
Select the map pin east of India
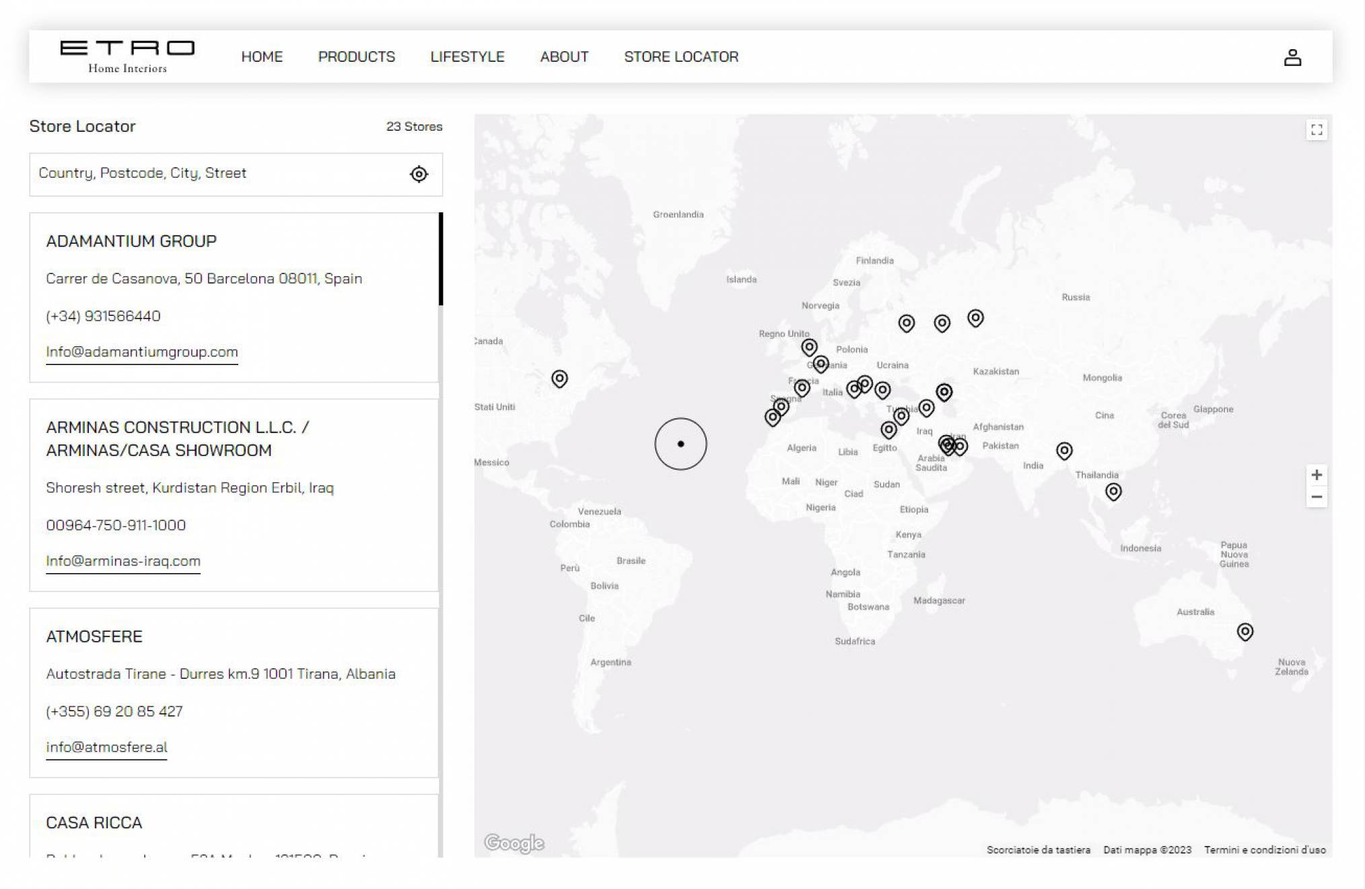click(x=1063, y=451)
